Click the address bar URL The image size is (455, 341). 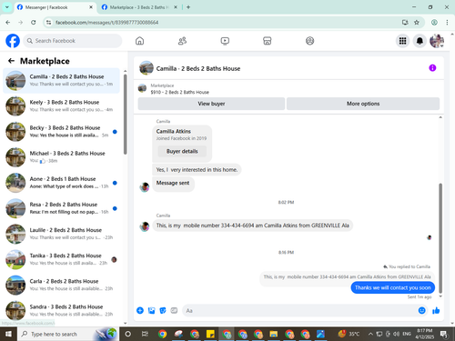[x=106, y=23]
